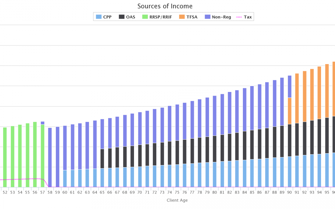Click the Sources of Income chart title
Screen dimensions: 335x209
[165, 6]
